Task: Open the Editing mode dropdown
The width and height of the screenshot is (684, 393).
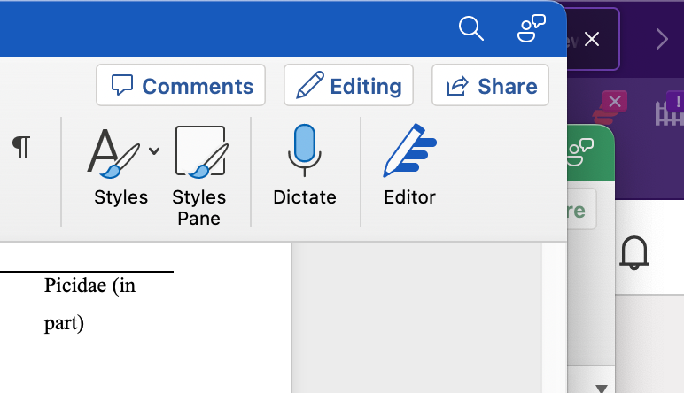Action: click(x=348, y=86)
